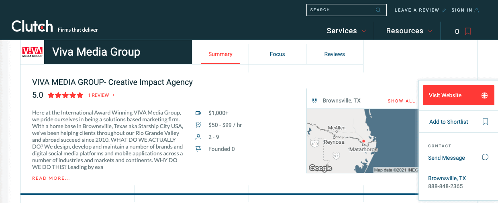The image size is (498, 203).
Task: Click the five-star rating icons
Action: 65,95
